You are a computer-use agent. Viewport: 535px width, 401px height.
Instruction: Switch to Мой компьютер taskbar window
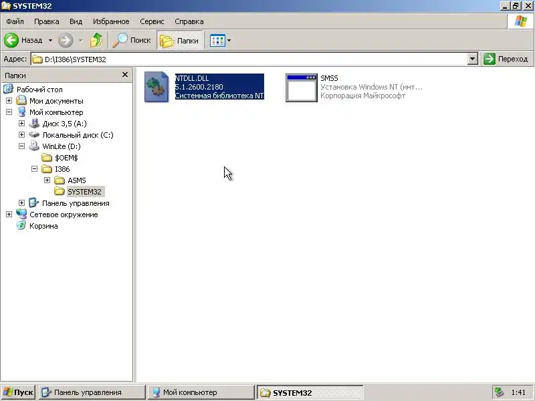tap(201, 392)
